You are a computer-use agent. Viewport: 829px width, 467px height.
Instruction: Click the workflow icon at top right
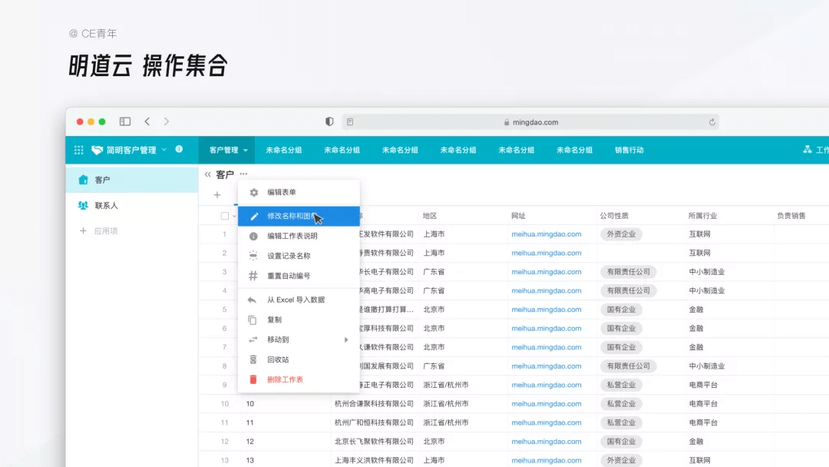pyautogui.click(x=808, y=150)
